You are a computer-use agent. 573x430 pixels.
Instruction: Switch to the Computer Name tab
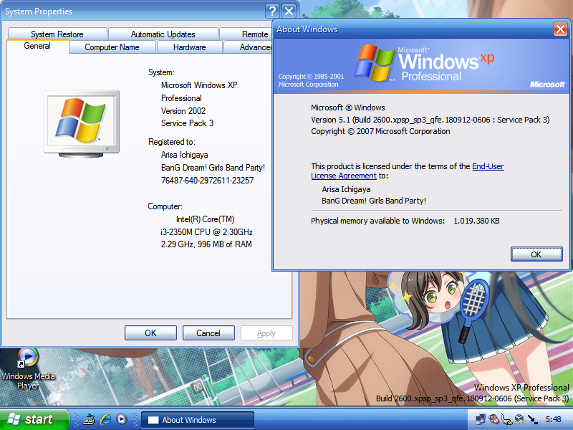[112, 47]
